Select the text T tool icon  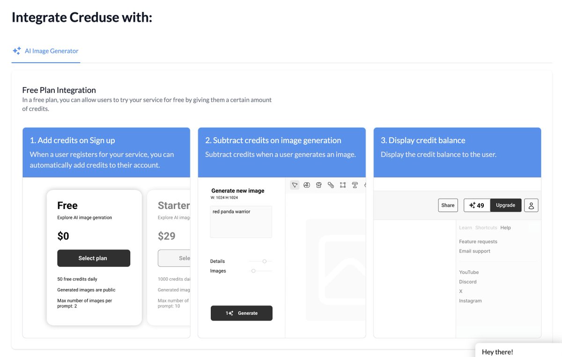tap(355, 185)
